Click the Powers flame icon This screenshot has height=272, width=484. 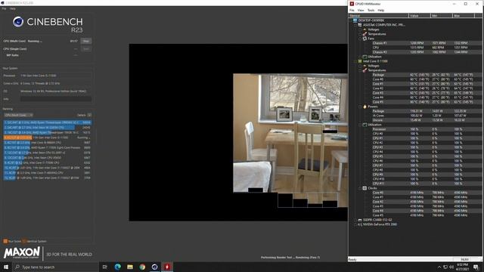pos(365,107)
